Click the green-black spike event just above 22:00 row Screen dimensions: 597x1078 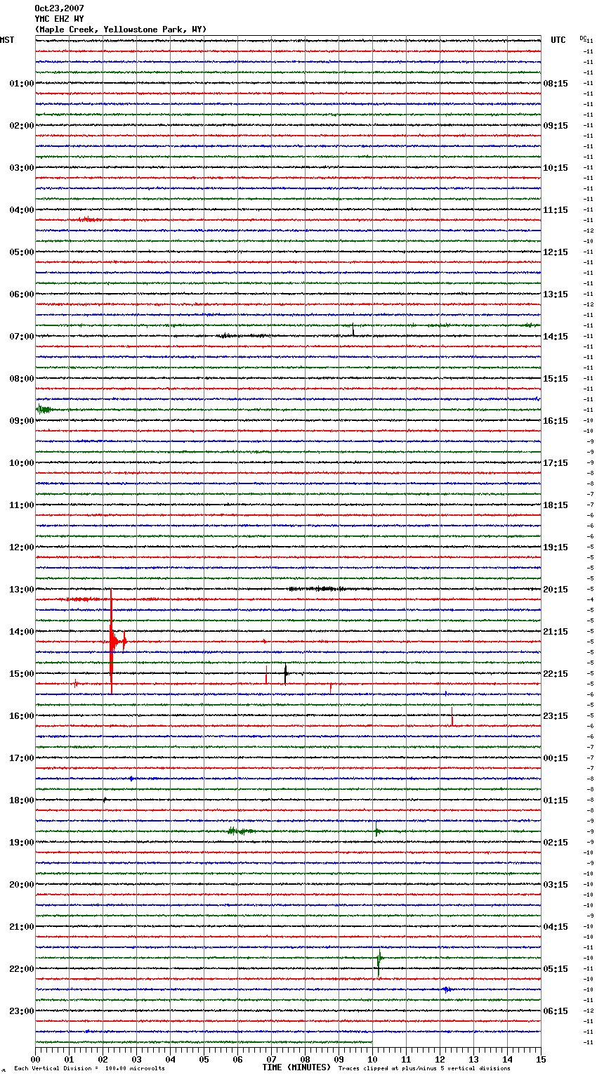pos(379,963)
